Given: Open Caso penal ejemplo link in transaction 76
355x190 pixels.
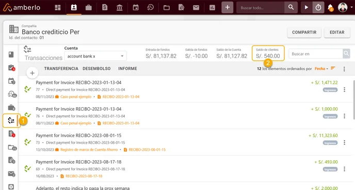Looking at the screenshot, I should [x=76, y=123].
